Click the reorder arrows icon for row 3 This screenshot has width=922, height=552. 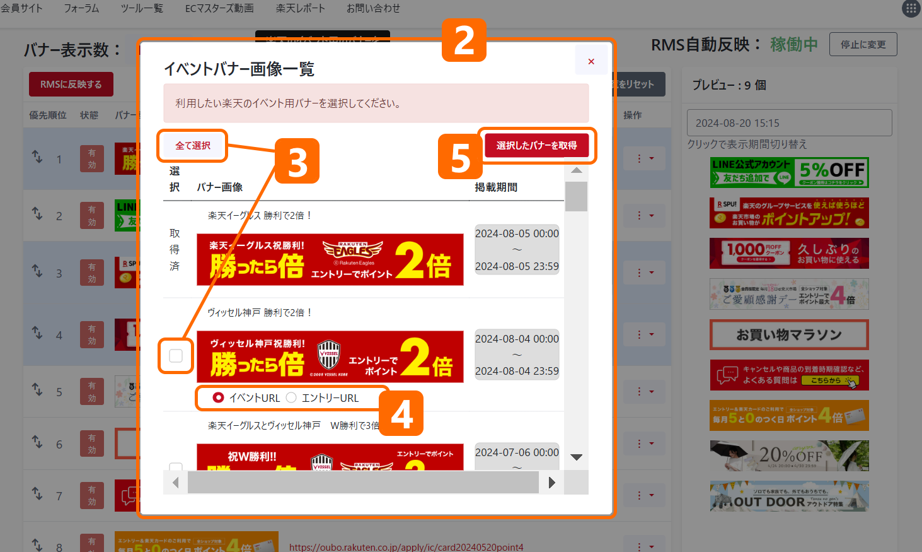(37, 271)
